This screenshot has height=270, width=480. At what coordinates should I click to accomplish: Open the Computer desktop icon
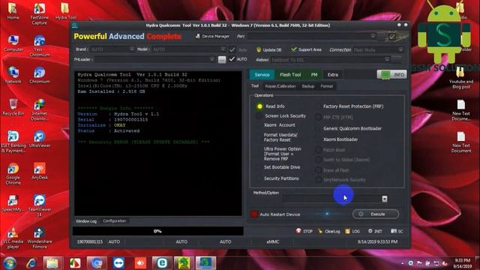13,43
